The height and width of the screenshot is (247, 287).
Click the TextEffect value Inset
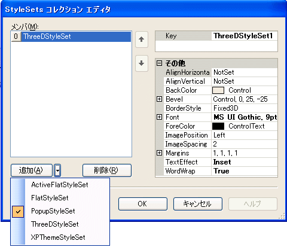coord(245,162)
